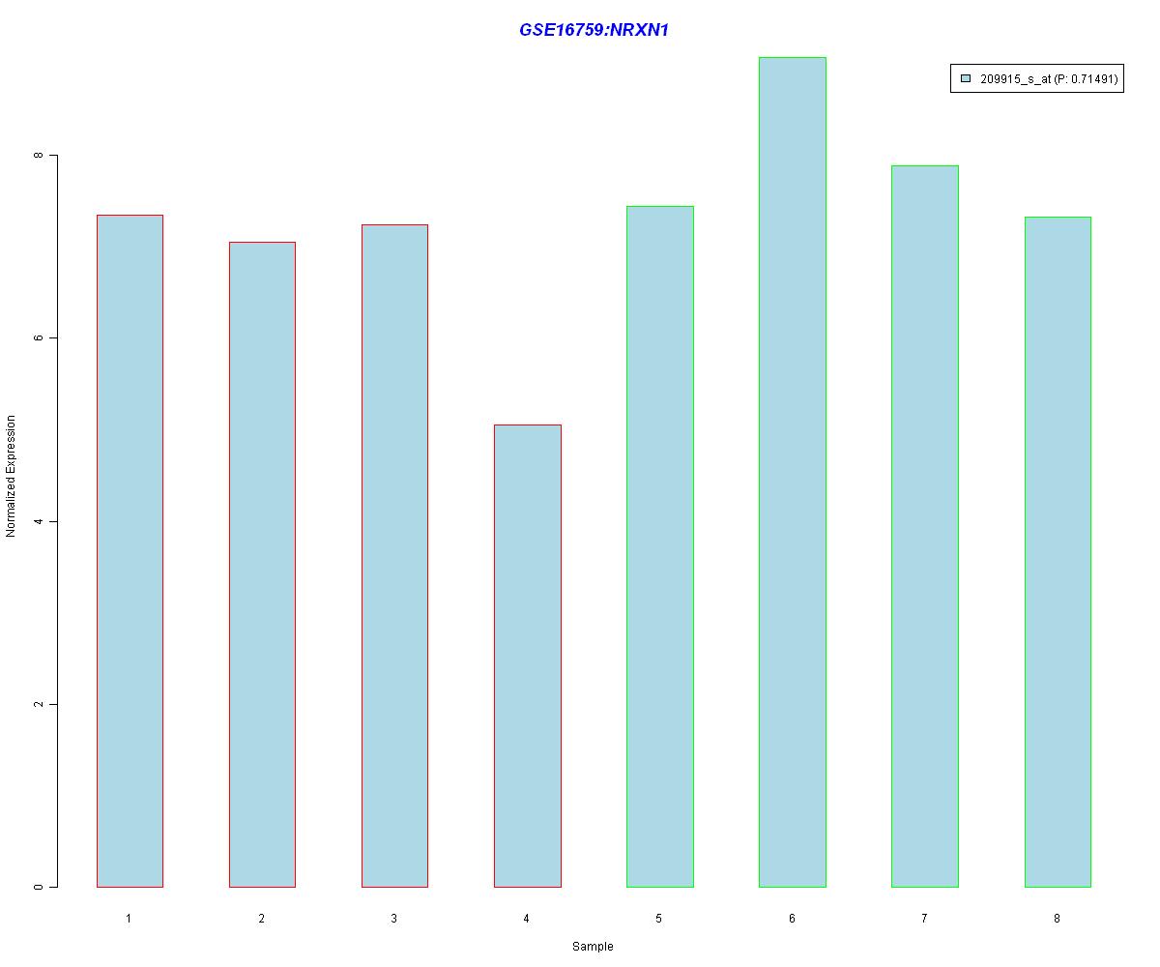Select the bar for sample 3
1160x967 pixels.
(x=394, y=555)
